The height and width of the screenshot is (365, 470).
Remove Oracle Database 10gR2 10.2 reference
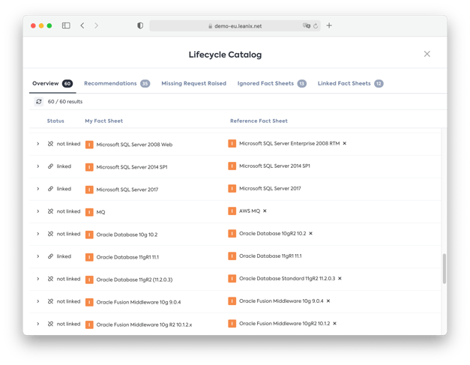click(x=311, y=233)
